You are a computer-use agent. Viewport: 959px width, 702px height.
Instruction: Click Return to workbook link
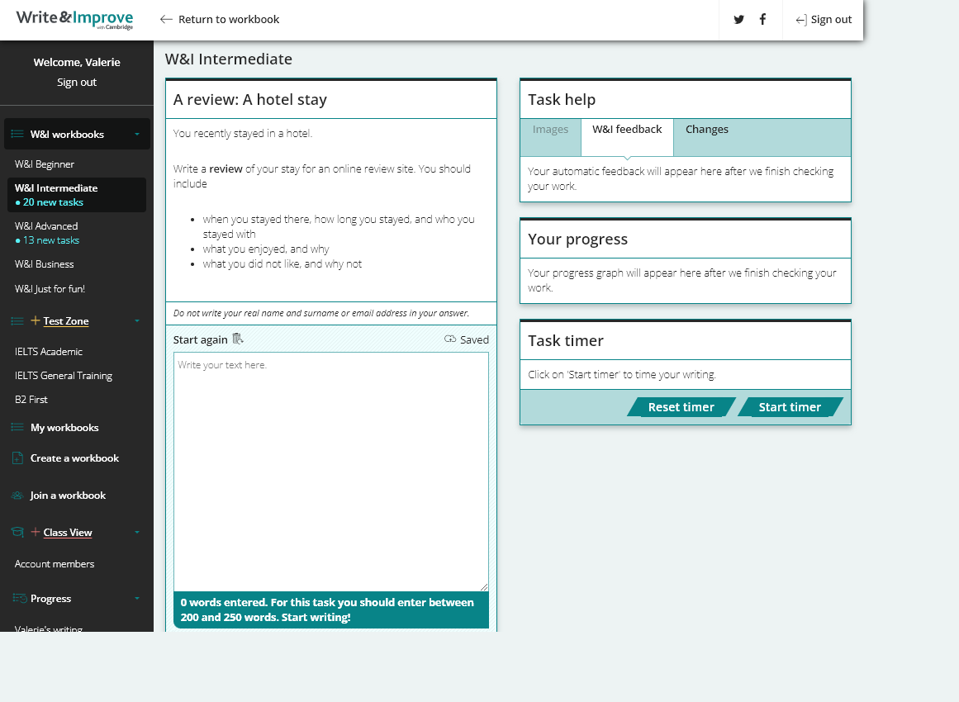220,20
